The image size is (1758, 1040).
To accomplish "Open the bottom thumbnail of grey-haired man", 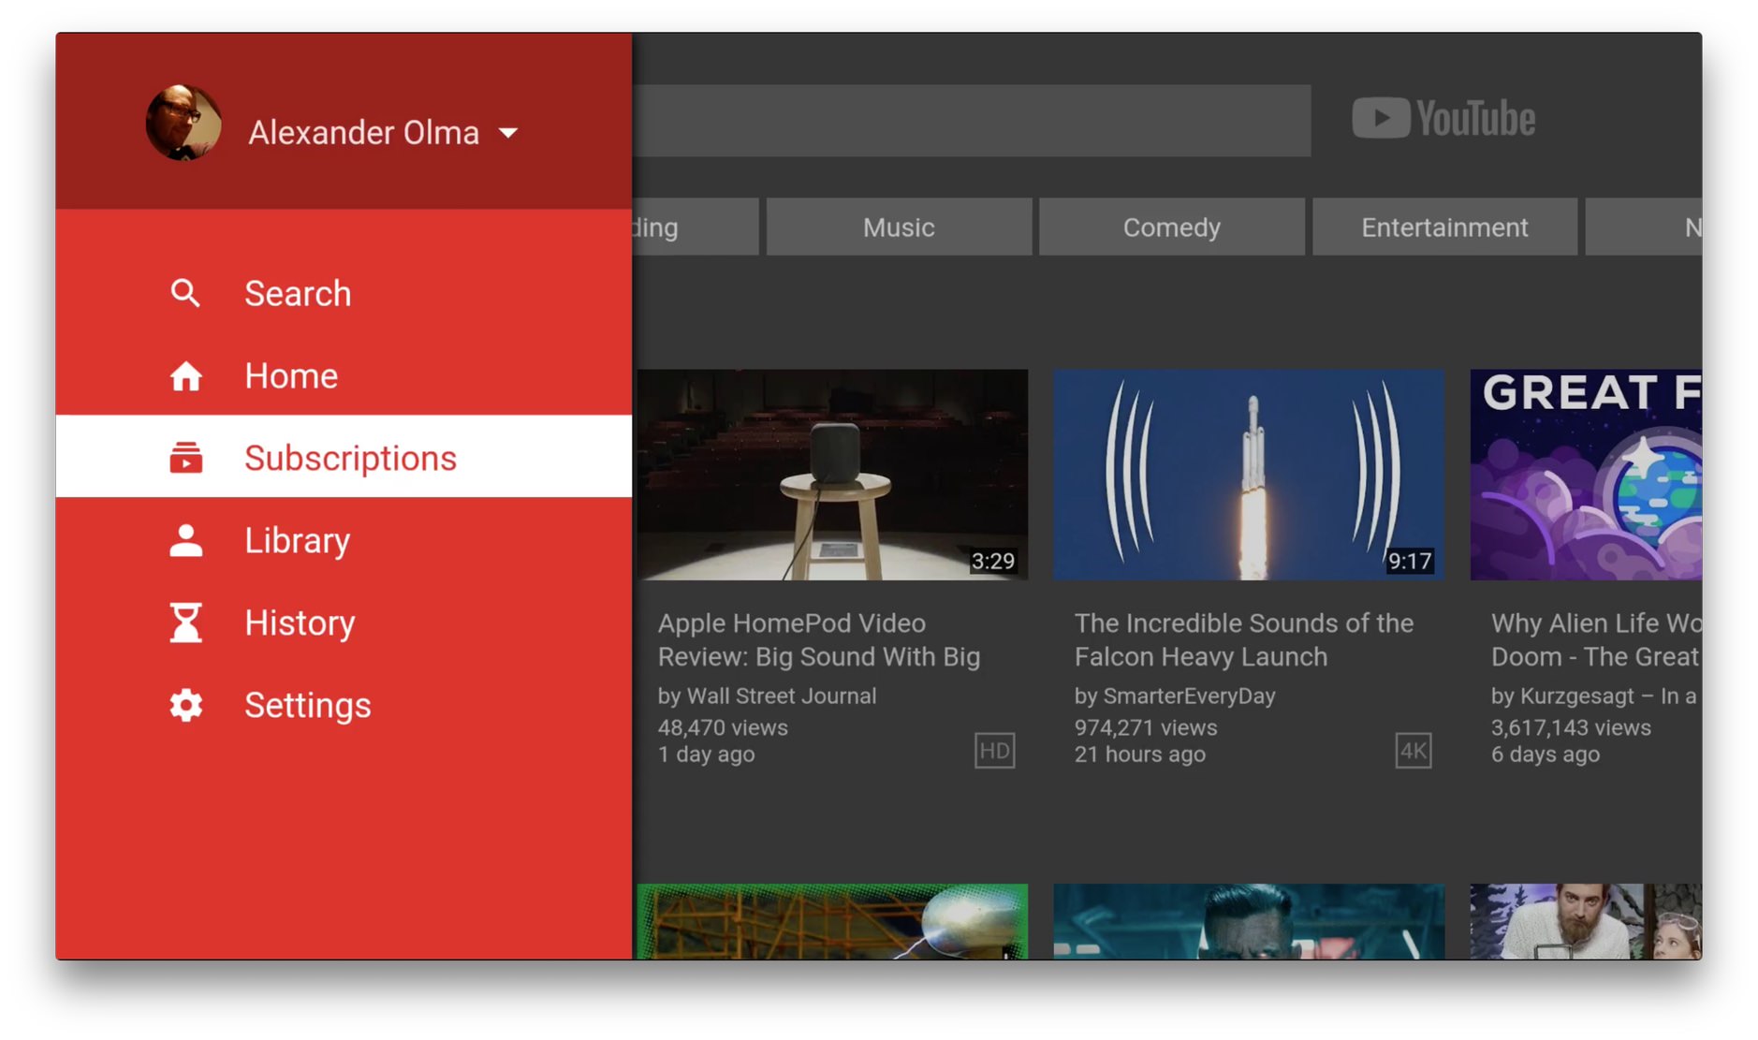I will (1249, 921).
